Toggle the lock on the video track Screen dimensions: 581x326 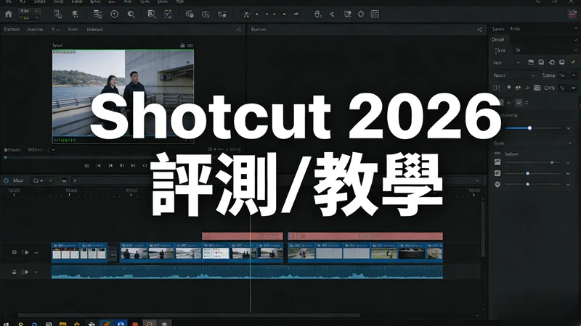pos(15,252)
